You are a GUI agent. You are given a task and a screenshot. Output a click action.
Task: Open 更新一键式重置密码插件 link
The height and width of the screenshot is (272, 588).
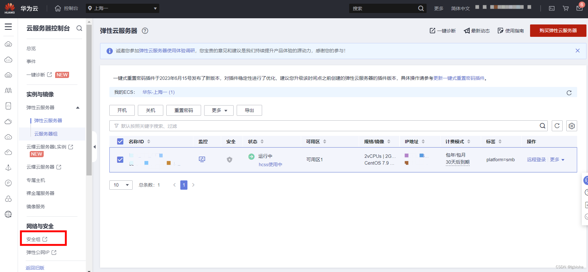[459, 78]
